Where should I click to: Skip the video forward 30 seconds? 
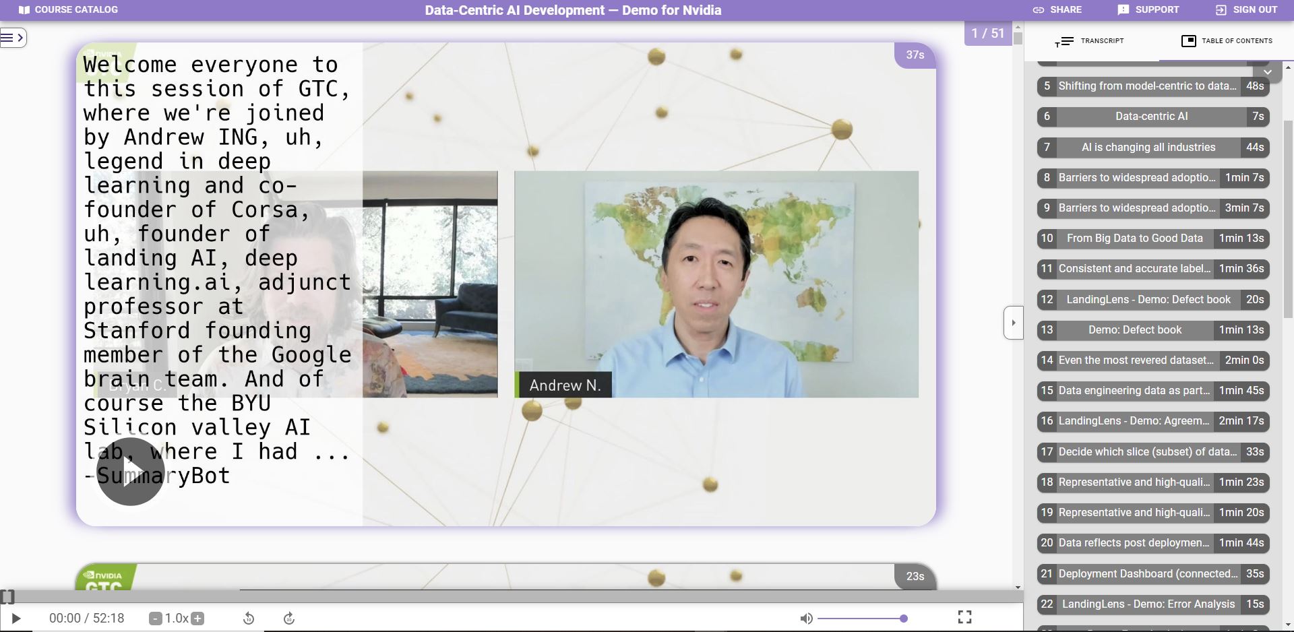point(289,618)
